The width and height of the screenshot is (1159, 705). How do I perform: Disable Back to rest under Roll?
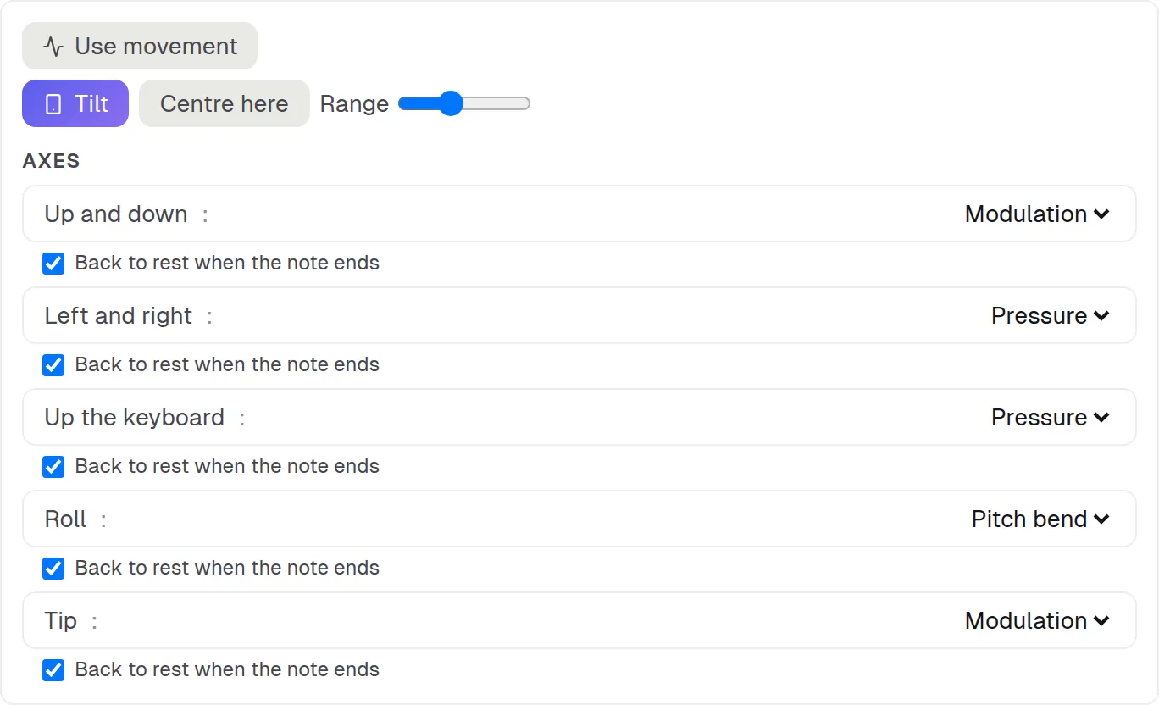point(53,569)
